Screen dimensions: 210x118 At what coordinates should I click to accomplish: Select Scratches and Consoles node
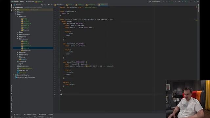25,77
